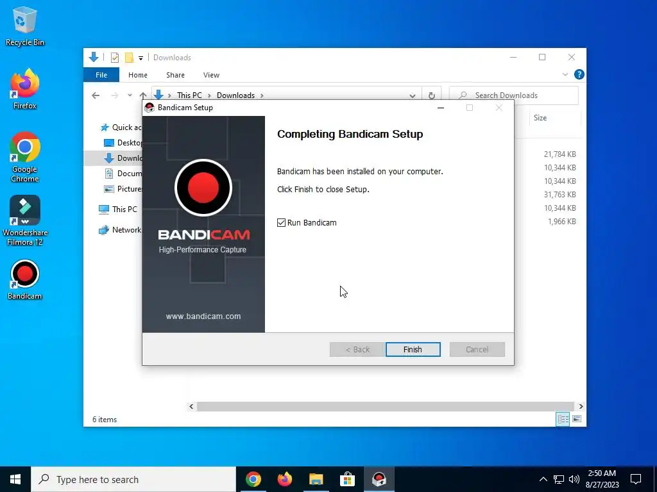Image resolution: width=657 pixels, height=492 pixels.
Task: Click the volume tray icon
Action: tap(574, 479)
